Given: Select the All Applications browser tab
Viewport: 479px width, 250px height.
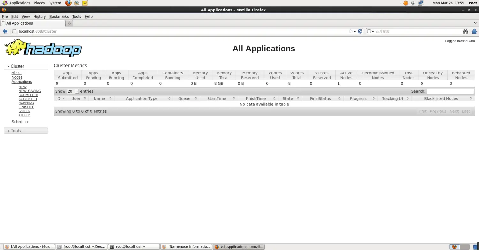Looking at the screenshot, I should (33, 23).
